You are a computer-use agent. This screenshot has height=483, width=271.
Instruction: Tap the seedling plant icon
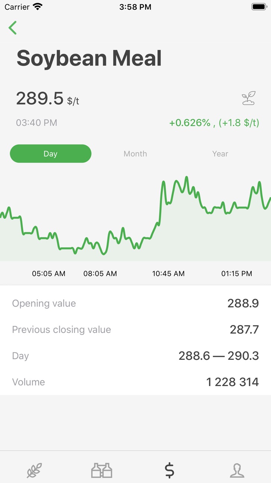[x=248, y=98]
